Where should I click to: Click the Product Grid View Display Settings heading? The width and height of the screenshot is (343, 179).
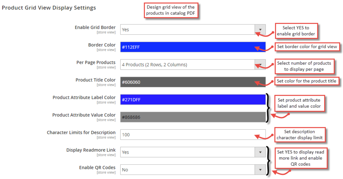[x=49, y=8]
